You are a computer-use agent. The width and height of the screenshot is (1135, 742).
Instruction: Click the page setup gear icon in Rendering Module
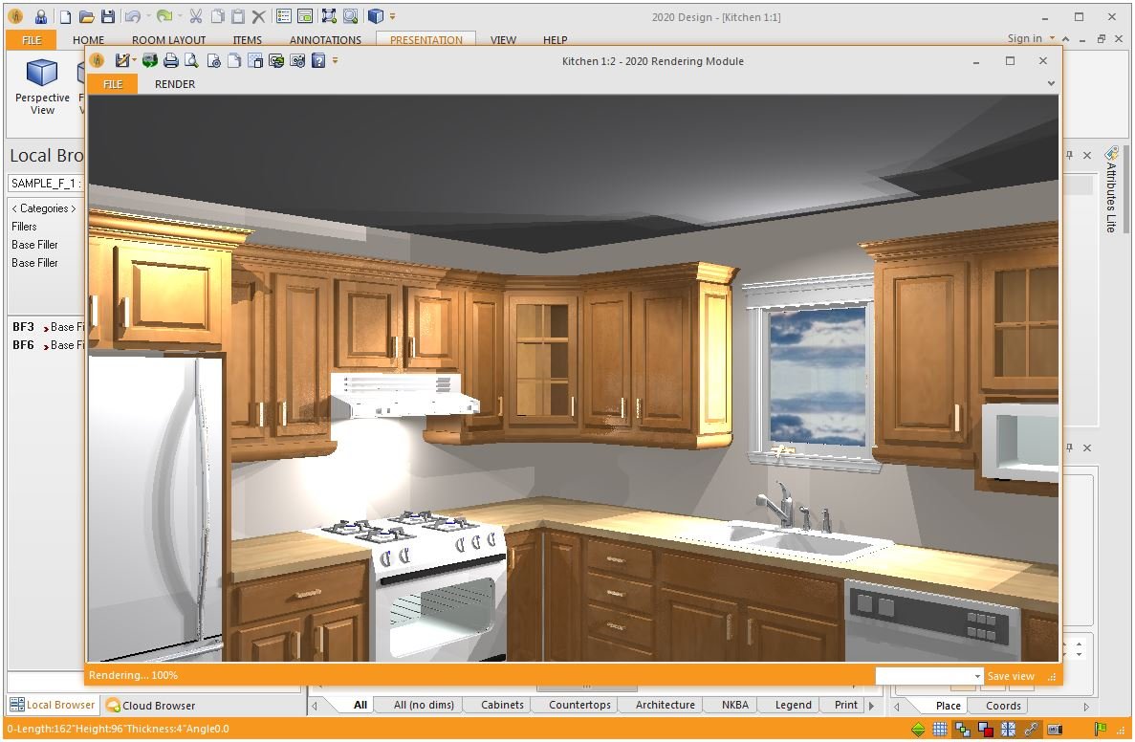tap(213, 61)
